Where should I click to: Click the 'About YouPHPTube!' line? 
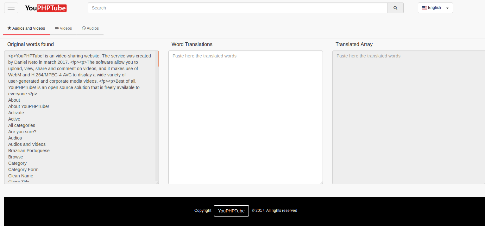[28, 106]
